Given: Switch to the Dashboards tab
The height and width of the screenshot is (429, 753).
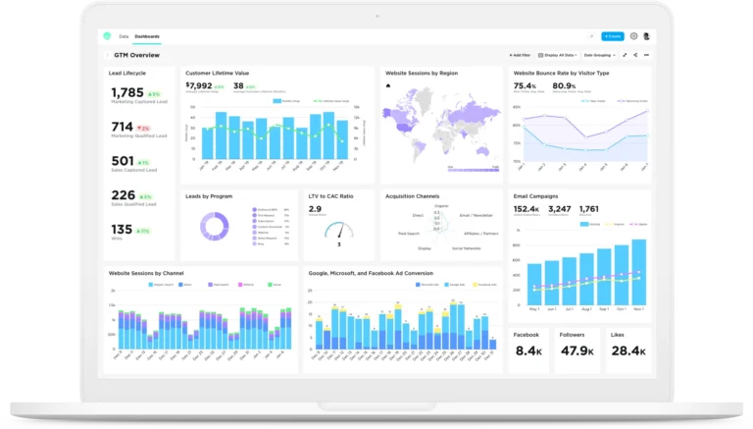Looking at the screenshot, I should click(147, 36).
